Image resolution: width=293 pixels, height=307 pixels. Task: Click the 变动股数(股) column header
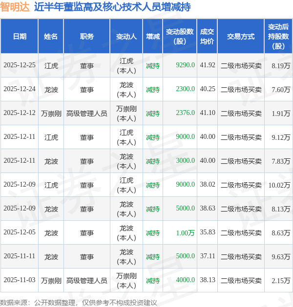180,37
